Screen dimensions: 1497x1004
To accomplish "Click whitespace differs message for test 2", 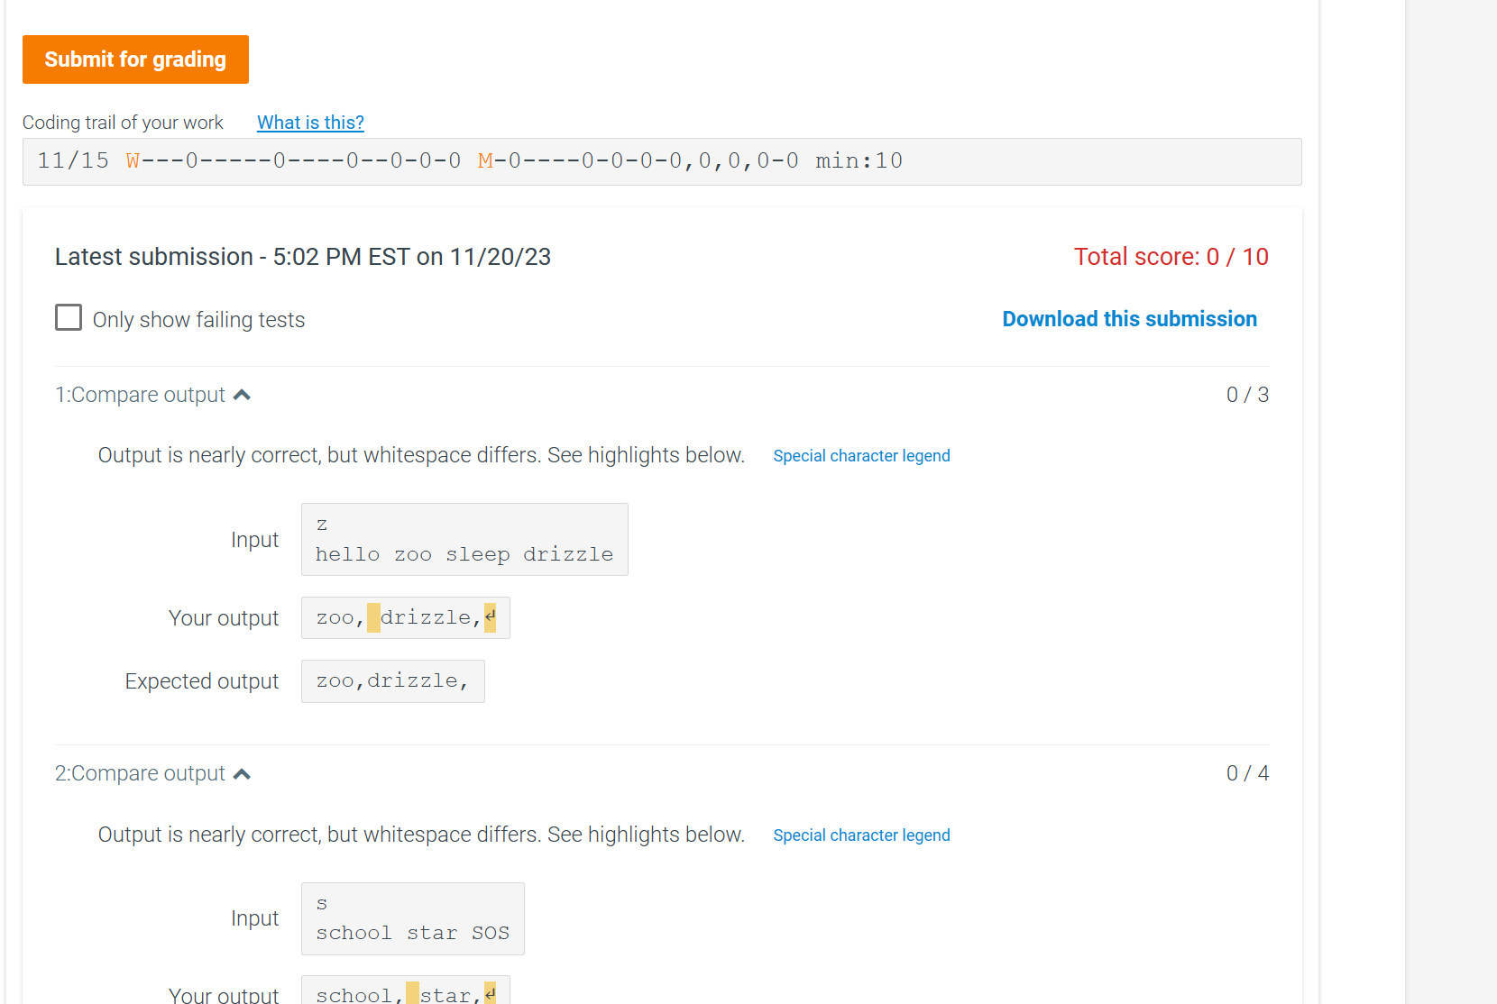I will point(421,835).
